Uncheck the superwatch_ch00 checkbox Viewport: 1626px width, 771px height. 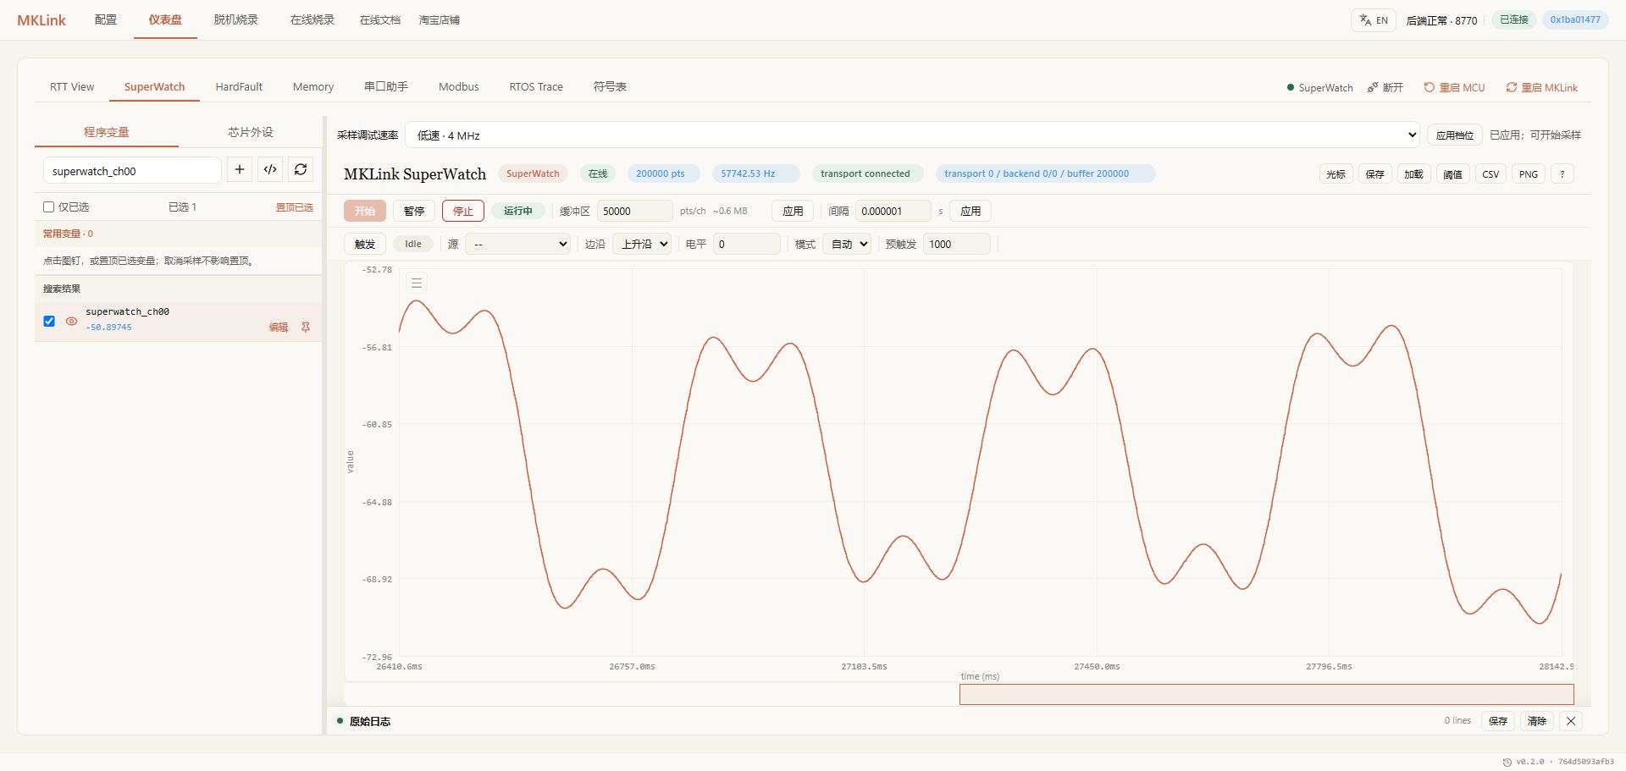tap(49, 322)
